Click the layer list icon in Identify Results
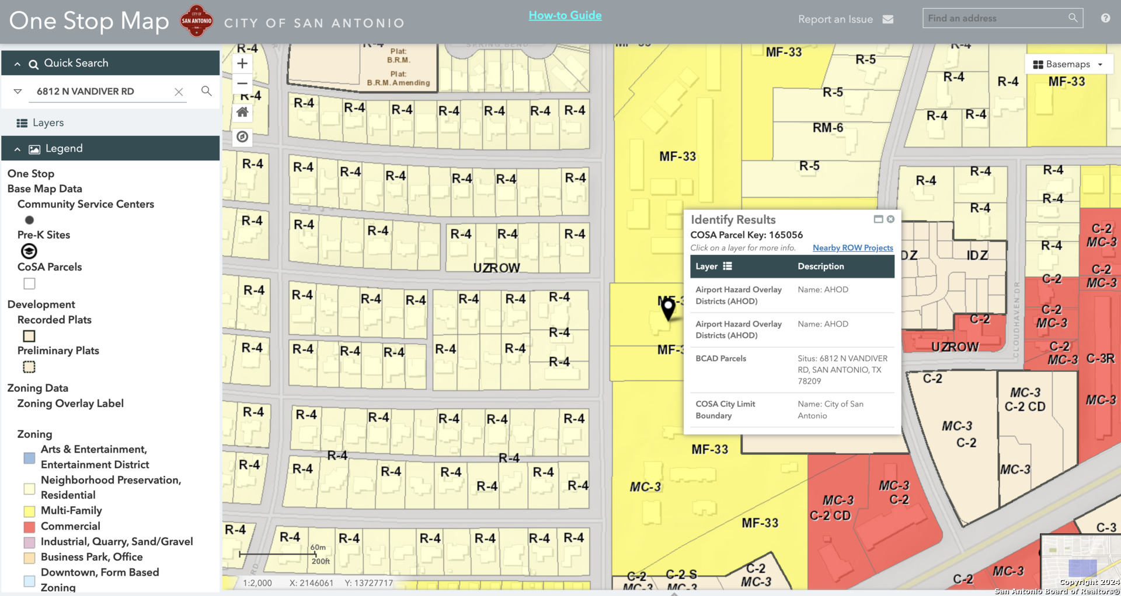Image resolution: width=1121 pixels, height=596 pixels. 727,267
